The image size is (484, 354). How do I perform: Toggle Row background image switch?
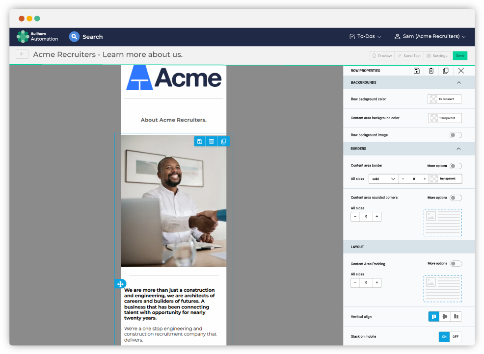pos(456,135)
